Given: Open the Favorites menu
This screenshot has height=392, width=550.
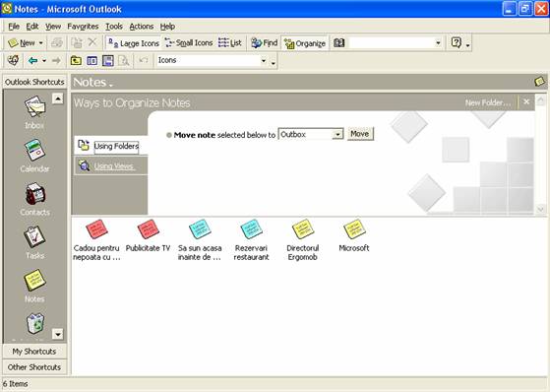Looking at the screenshot, I should click(x=83, y=27).
